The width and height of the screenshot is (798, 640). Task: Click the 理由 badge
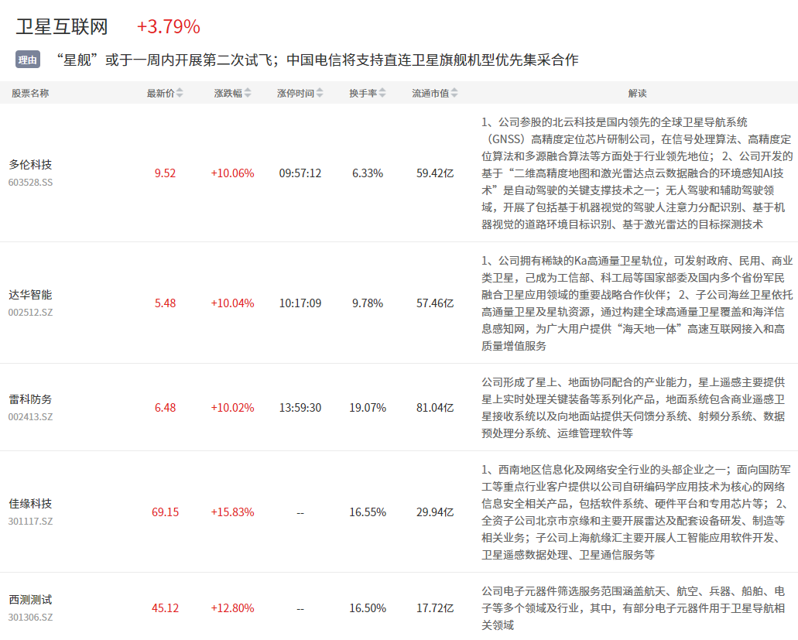click(28, 60)
